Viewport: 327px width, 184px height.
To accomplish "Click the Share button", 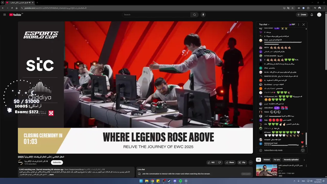I will point(229,163).
